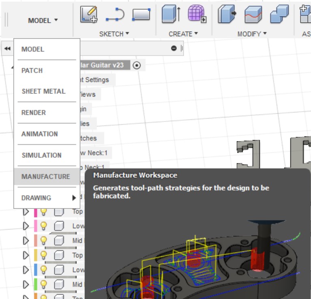
Task: Click component cube icon on yellow Top row
Action: click(x=59, y=255)
